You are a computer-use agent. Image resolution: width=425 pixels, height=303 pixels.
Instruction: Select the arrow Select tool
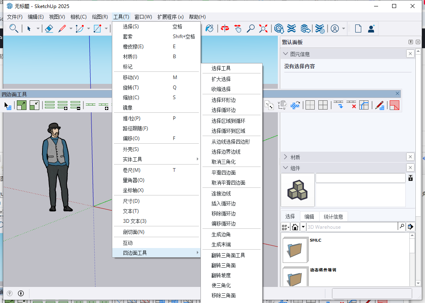coord(29,28)
